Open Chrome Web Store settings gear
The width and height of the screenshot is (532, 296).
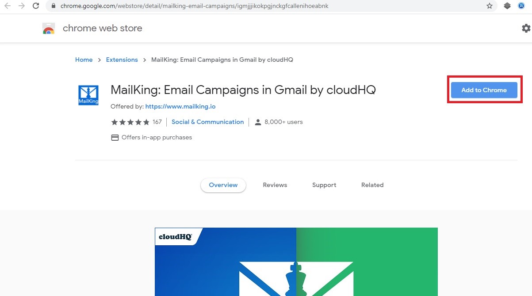526,28
